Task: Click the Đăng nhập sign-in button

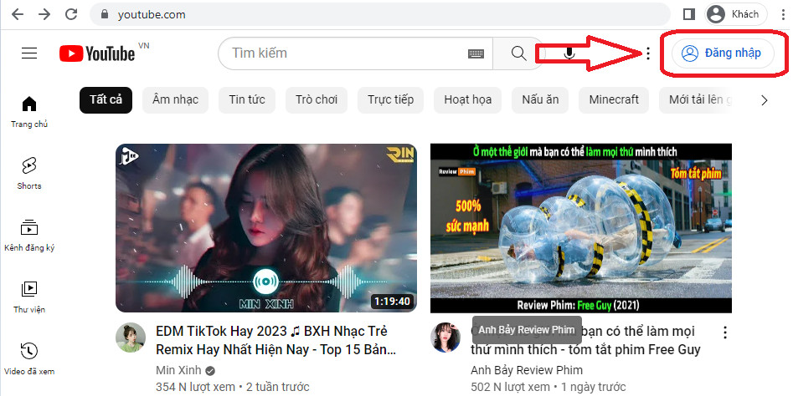Action: tap(723, 53)
